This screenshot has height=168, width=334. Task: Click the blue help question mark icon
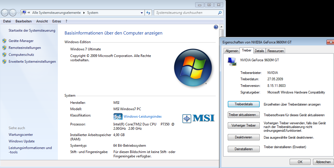click(x=216, y=27)
